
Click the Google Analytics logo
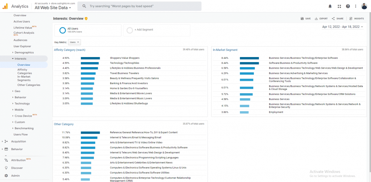[5, 6]
